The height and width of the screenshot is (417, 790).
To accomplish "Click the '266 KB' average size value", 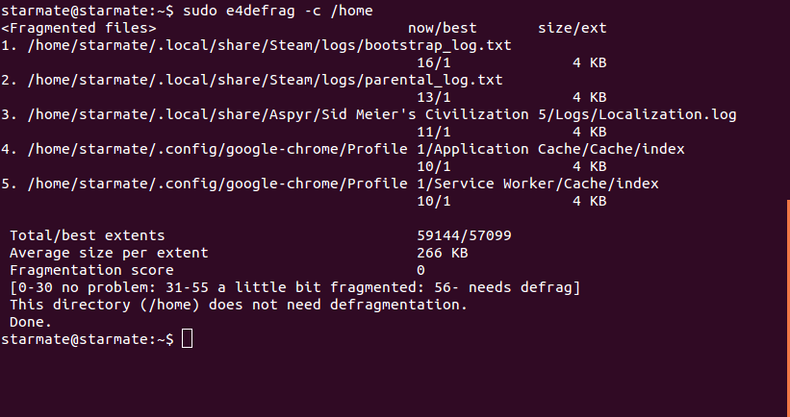I will click(443, 253).
